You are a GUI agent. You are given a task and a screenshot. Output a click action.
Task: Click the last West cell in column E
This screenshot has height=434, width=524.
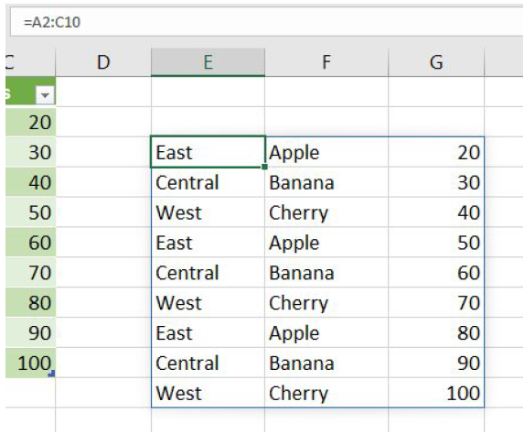tap(208, 393)
